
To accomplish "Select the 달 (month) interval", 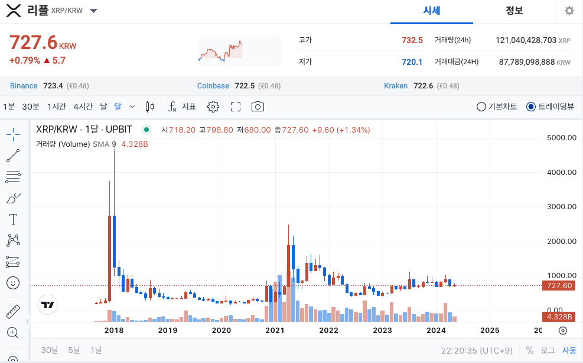I will click(118, 107).
